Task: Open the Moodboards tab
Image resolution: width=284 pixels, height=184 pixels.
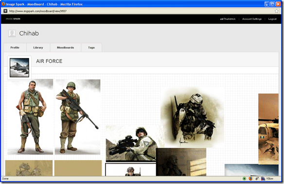Action: pos(65,47)
